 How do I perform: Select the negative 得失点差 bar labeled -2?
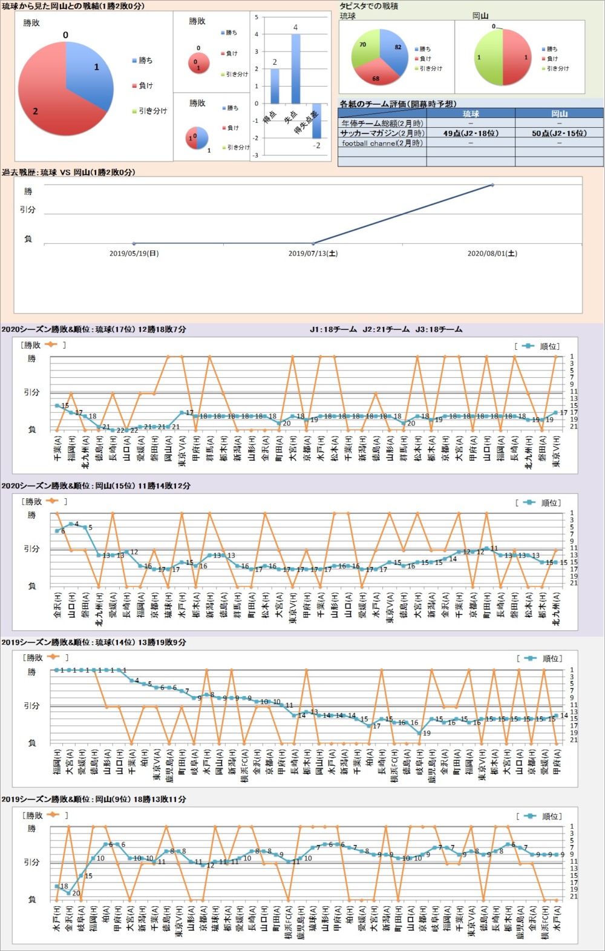pos(316,120)
